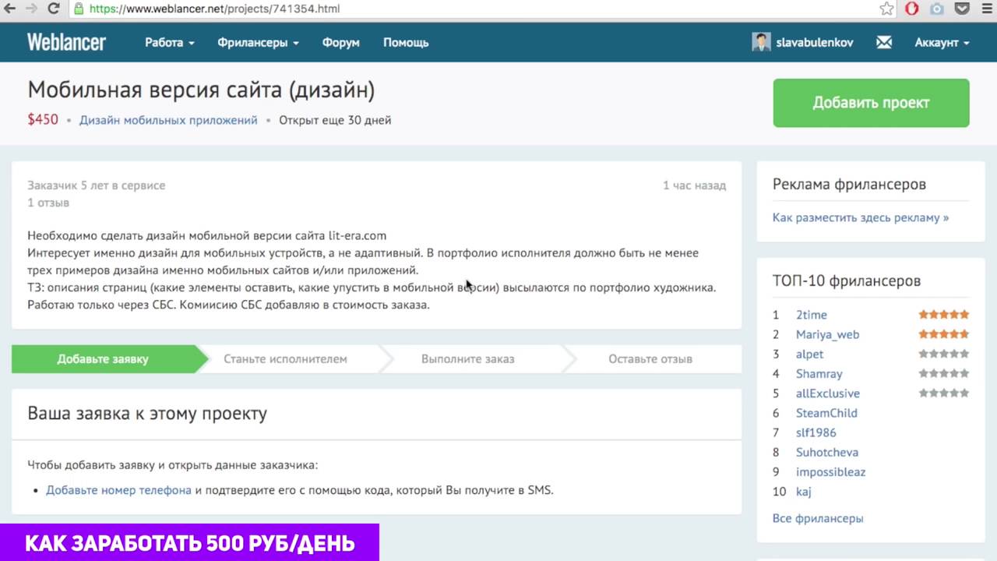Open Как разместить здесь рекламу link
997x561 pixels.
coord(861,217)
